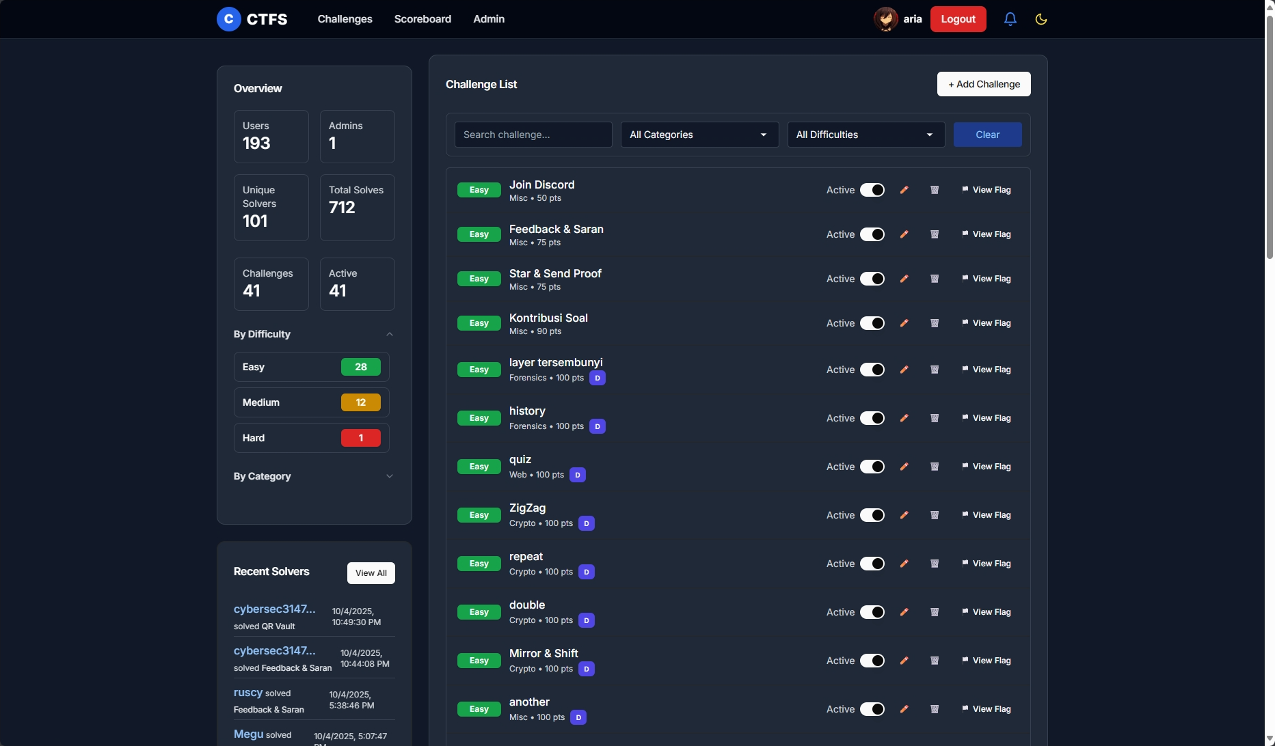
Task: Edit the ZigZag challenge
Action: pyautogui.click(x=904, y=515)
